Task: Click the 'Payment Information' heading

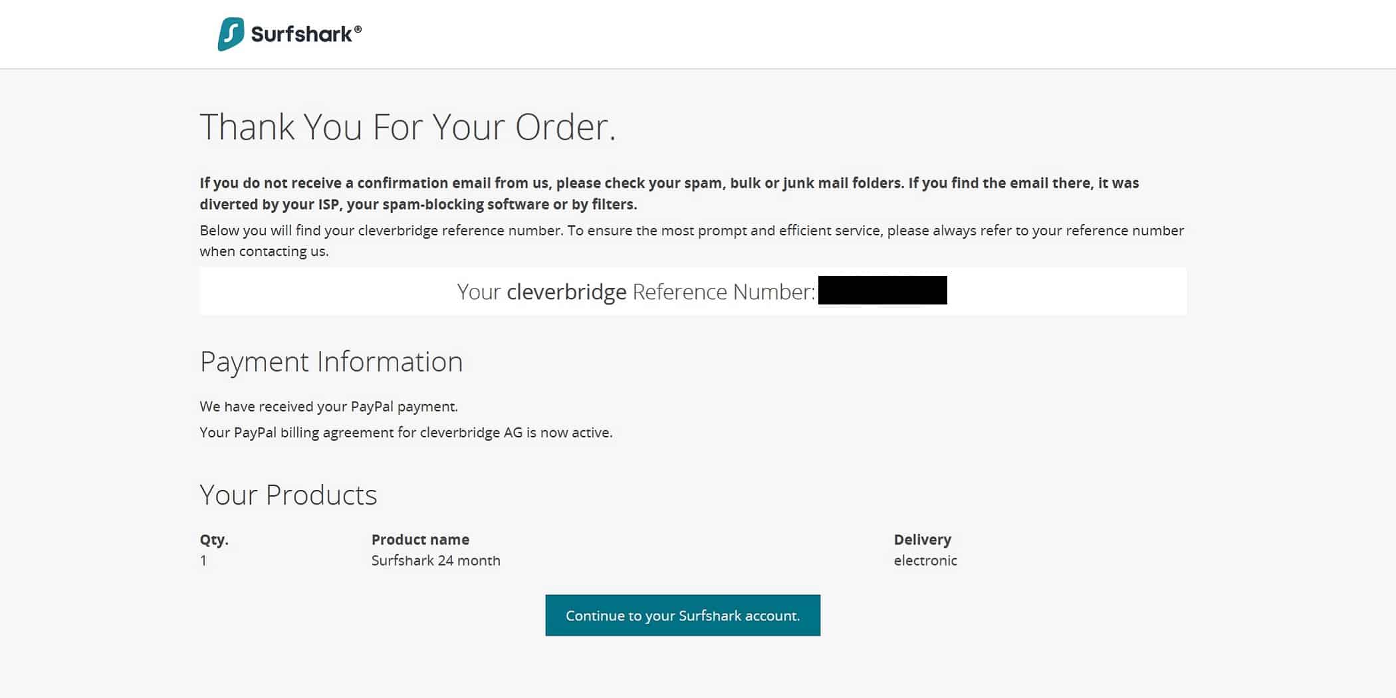Action: 331,362
